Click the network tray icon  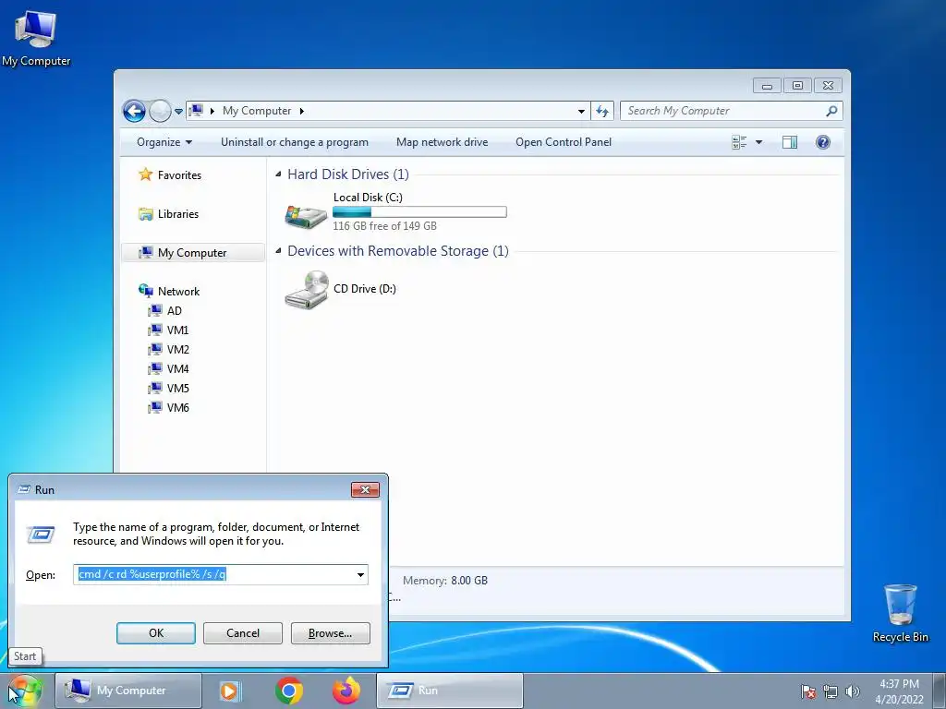coord(831,691)
